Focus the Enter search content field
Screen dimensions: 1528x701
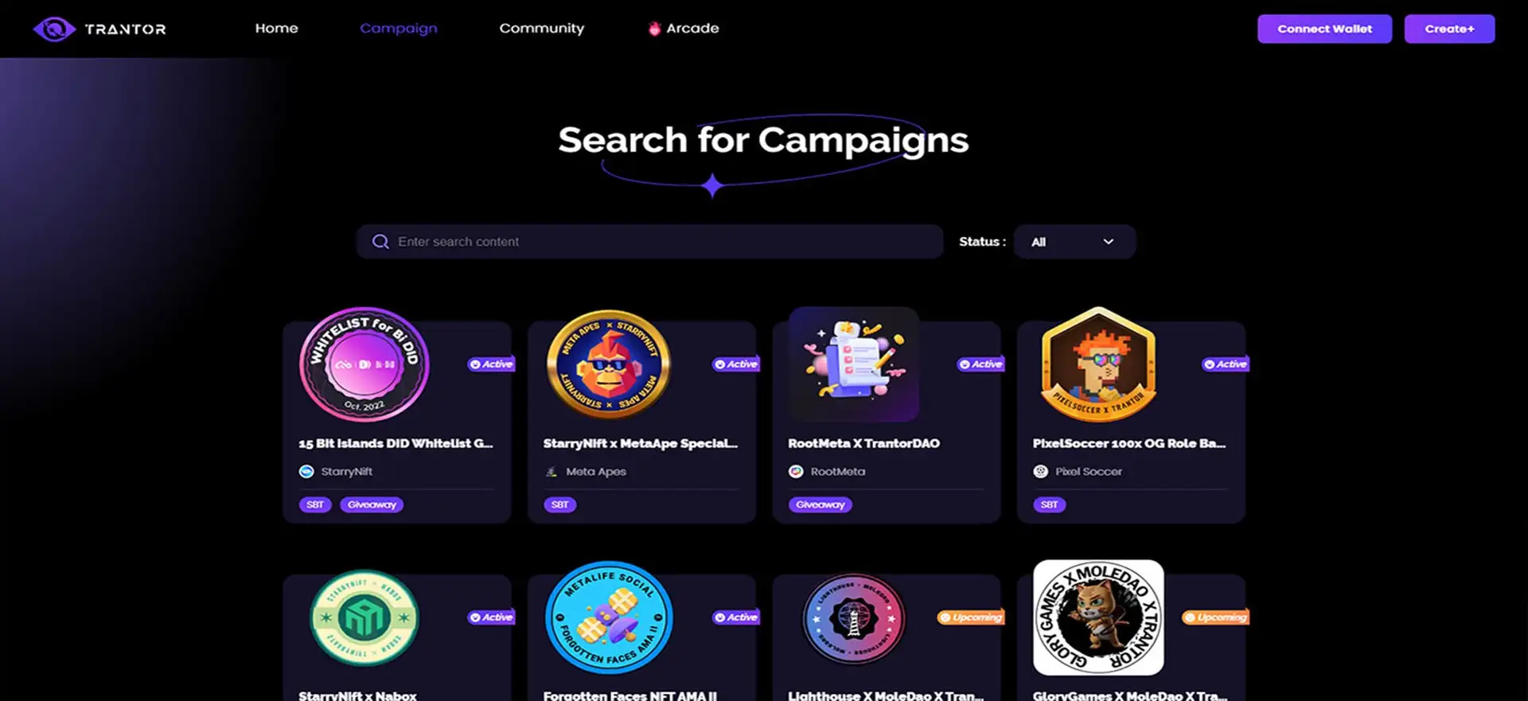pos(649,242)
